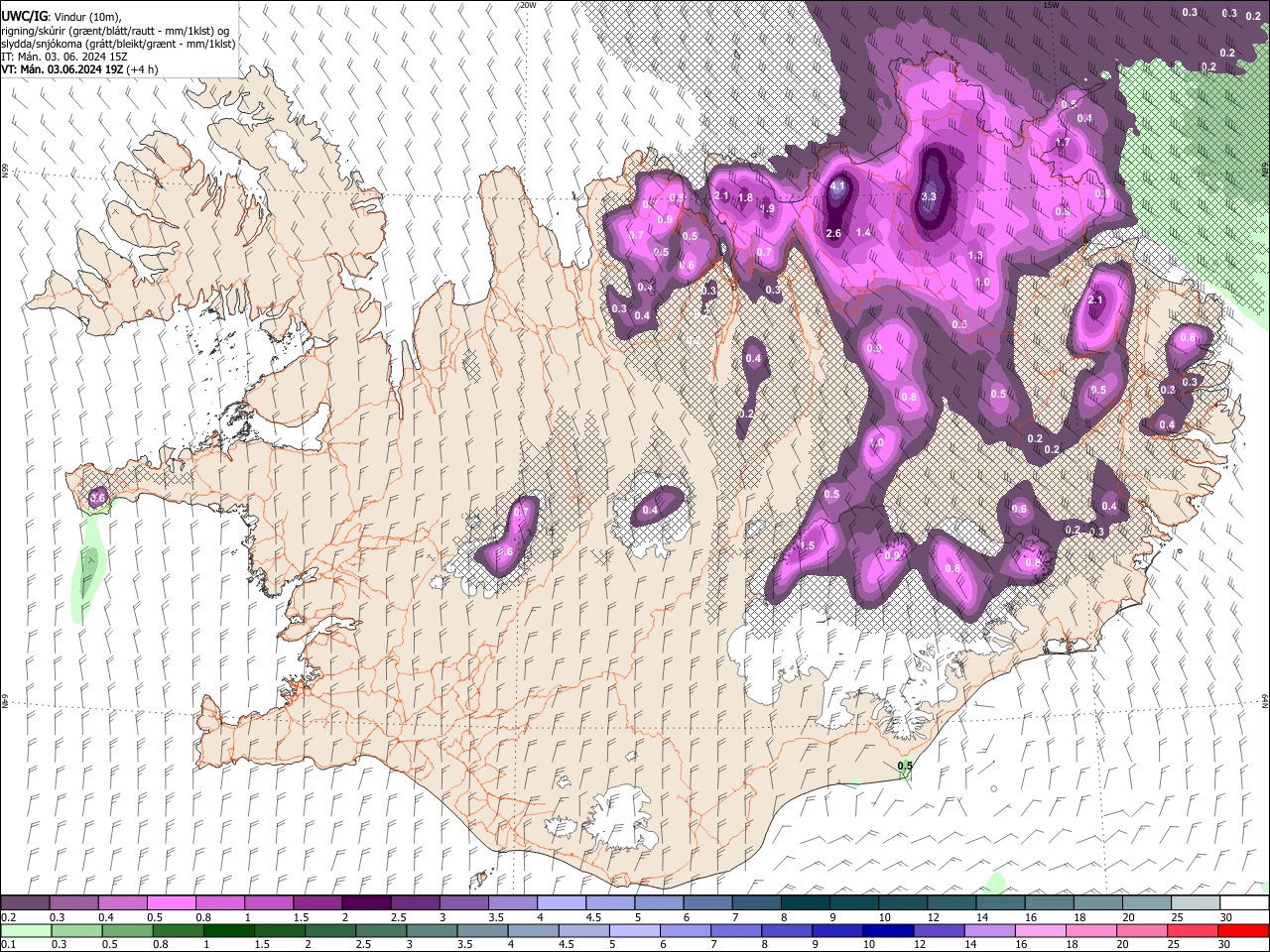Click the '1.7' value in the northeast
The height and width of the screenshot is (952, 1270).
1063,144
